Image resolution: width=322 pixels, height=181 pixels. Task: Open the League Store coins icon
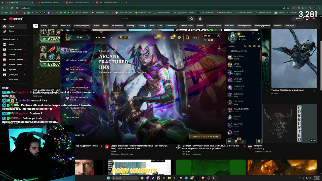pyautogui.click(x=195, y=37)
